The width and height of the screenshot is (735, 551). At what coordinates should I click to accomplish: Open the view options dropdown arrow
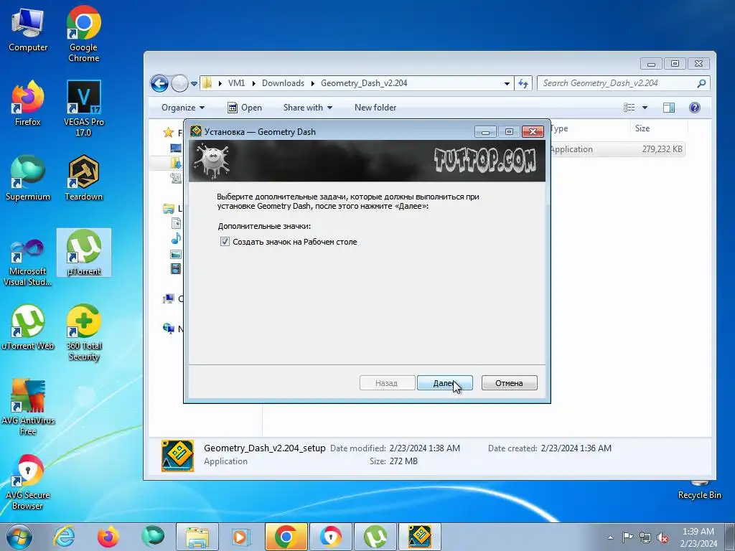(x=645, y=108)
